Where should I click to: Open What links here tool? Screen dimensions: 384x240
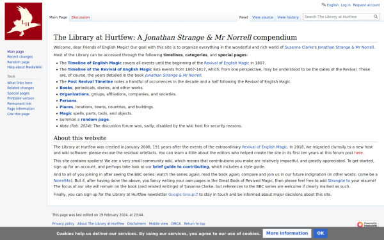(x=20, y=83)
